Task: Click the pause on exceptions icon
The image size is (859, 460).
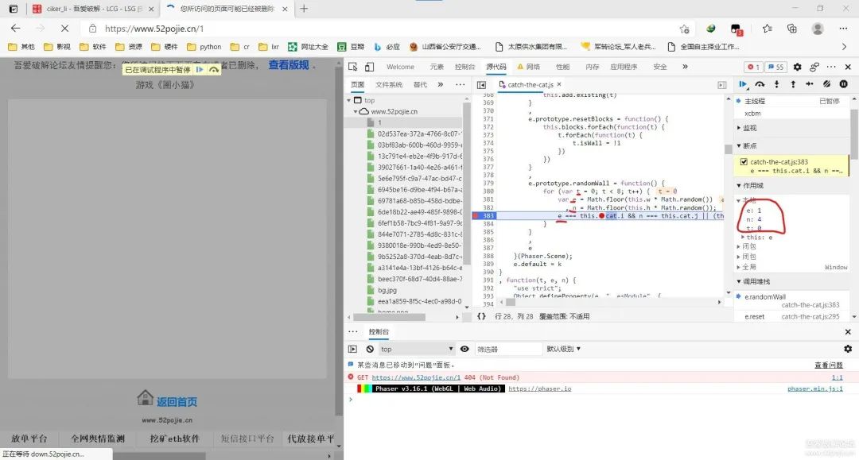Action: [843, 84]
